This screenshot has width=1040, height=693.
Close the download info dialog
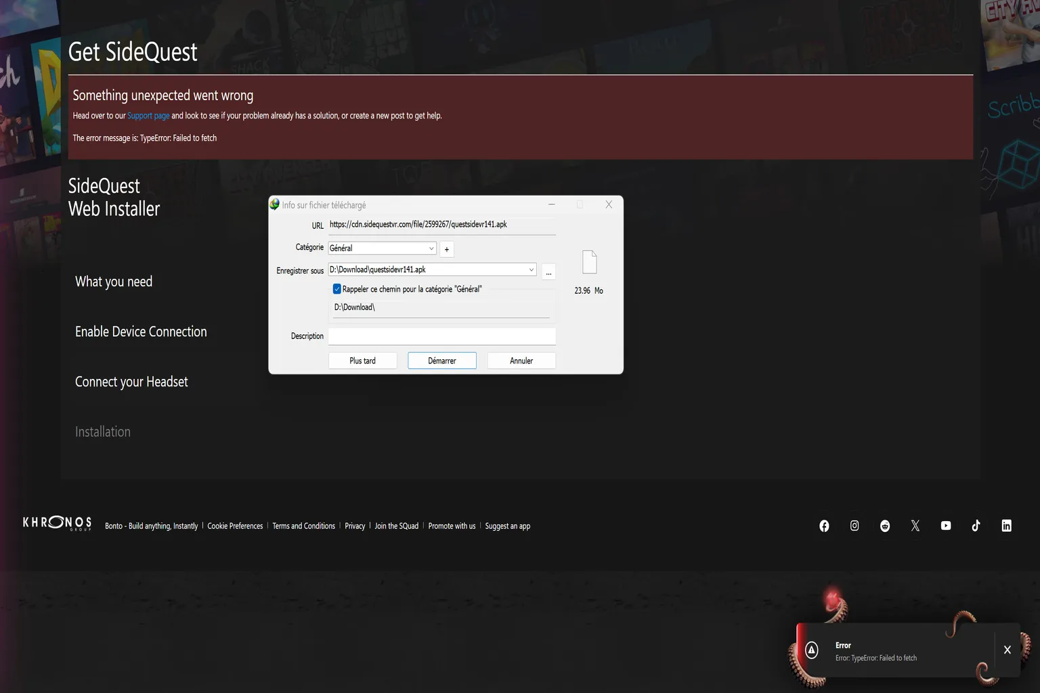click(609, 204)
